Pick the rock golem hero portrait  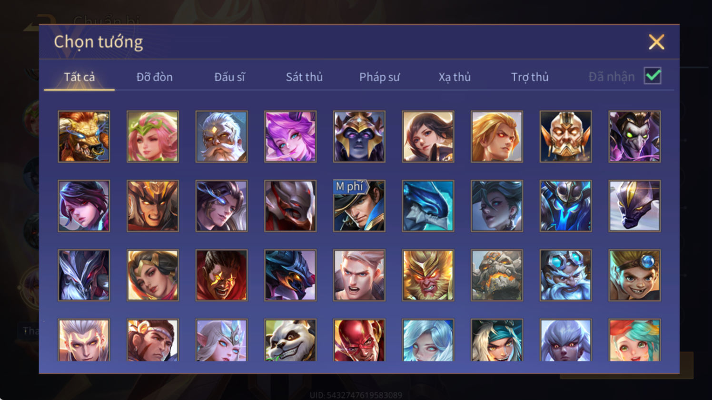497,275
